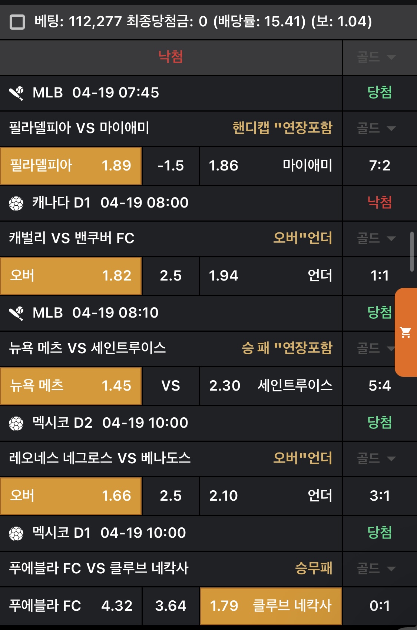417x630 pixels.
Task: Expand the 골드 dropdown for 필라델피아 VS 마이애미
Action: (376, 129)
